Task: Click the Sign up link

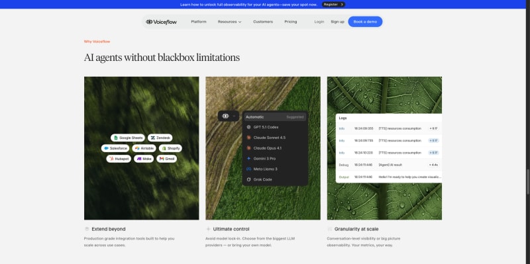Action: tap(337, 22)
